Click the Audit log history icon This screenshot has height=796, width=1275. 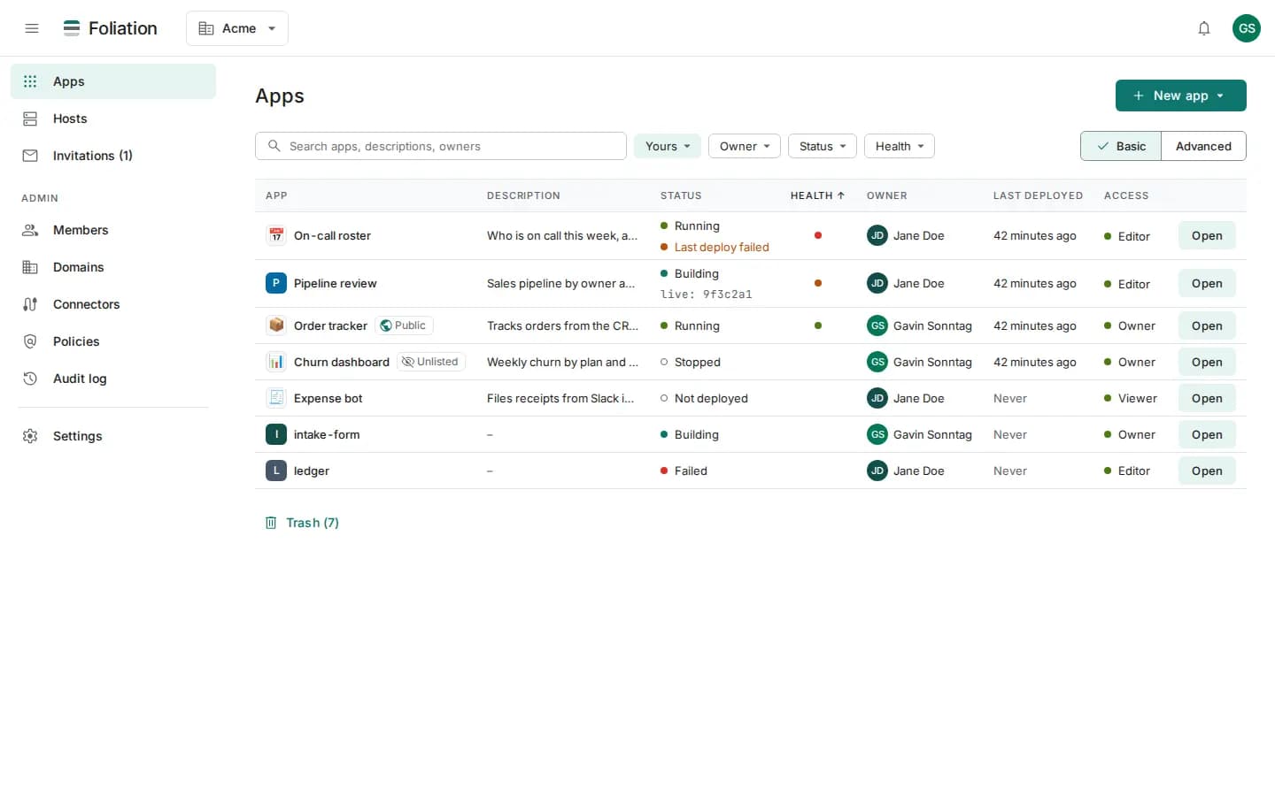[x=30, y=379]
